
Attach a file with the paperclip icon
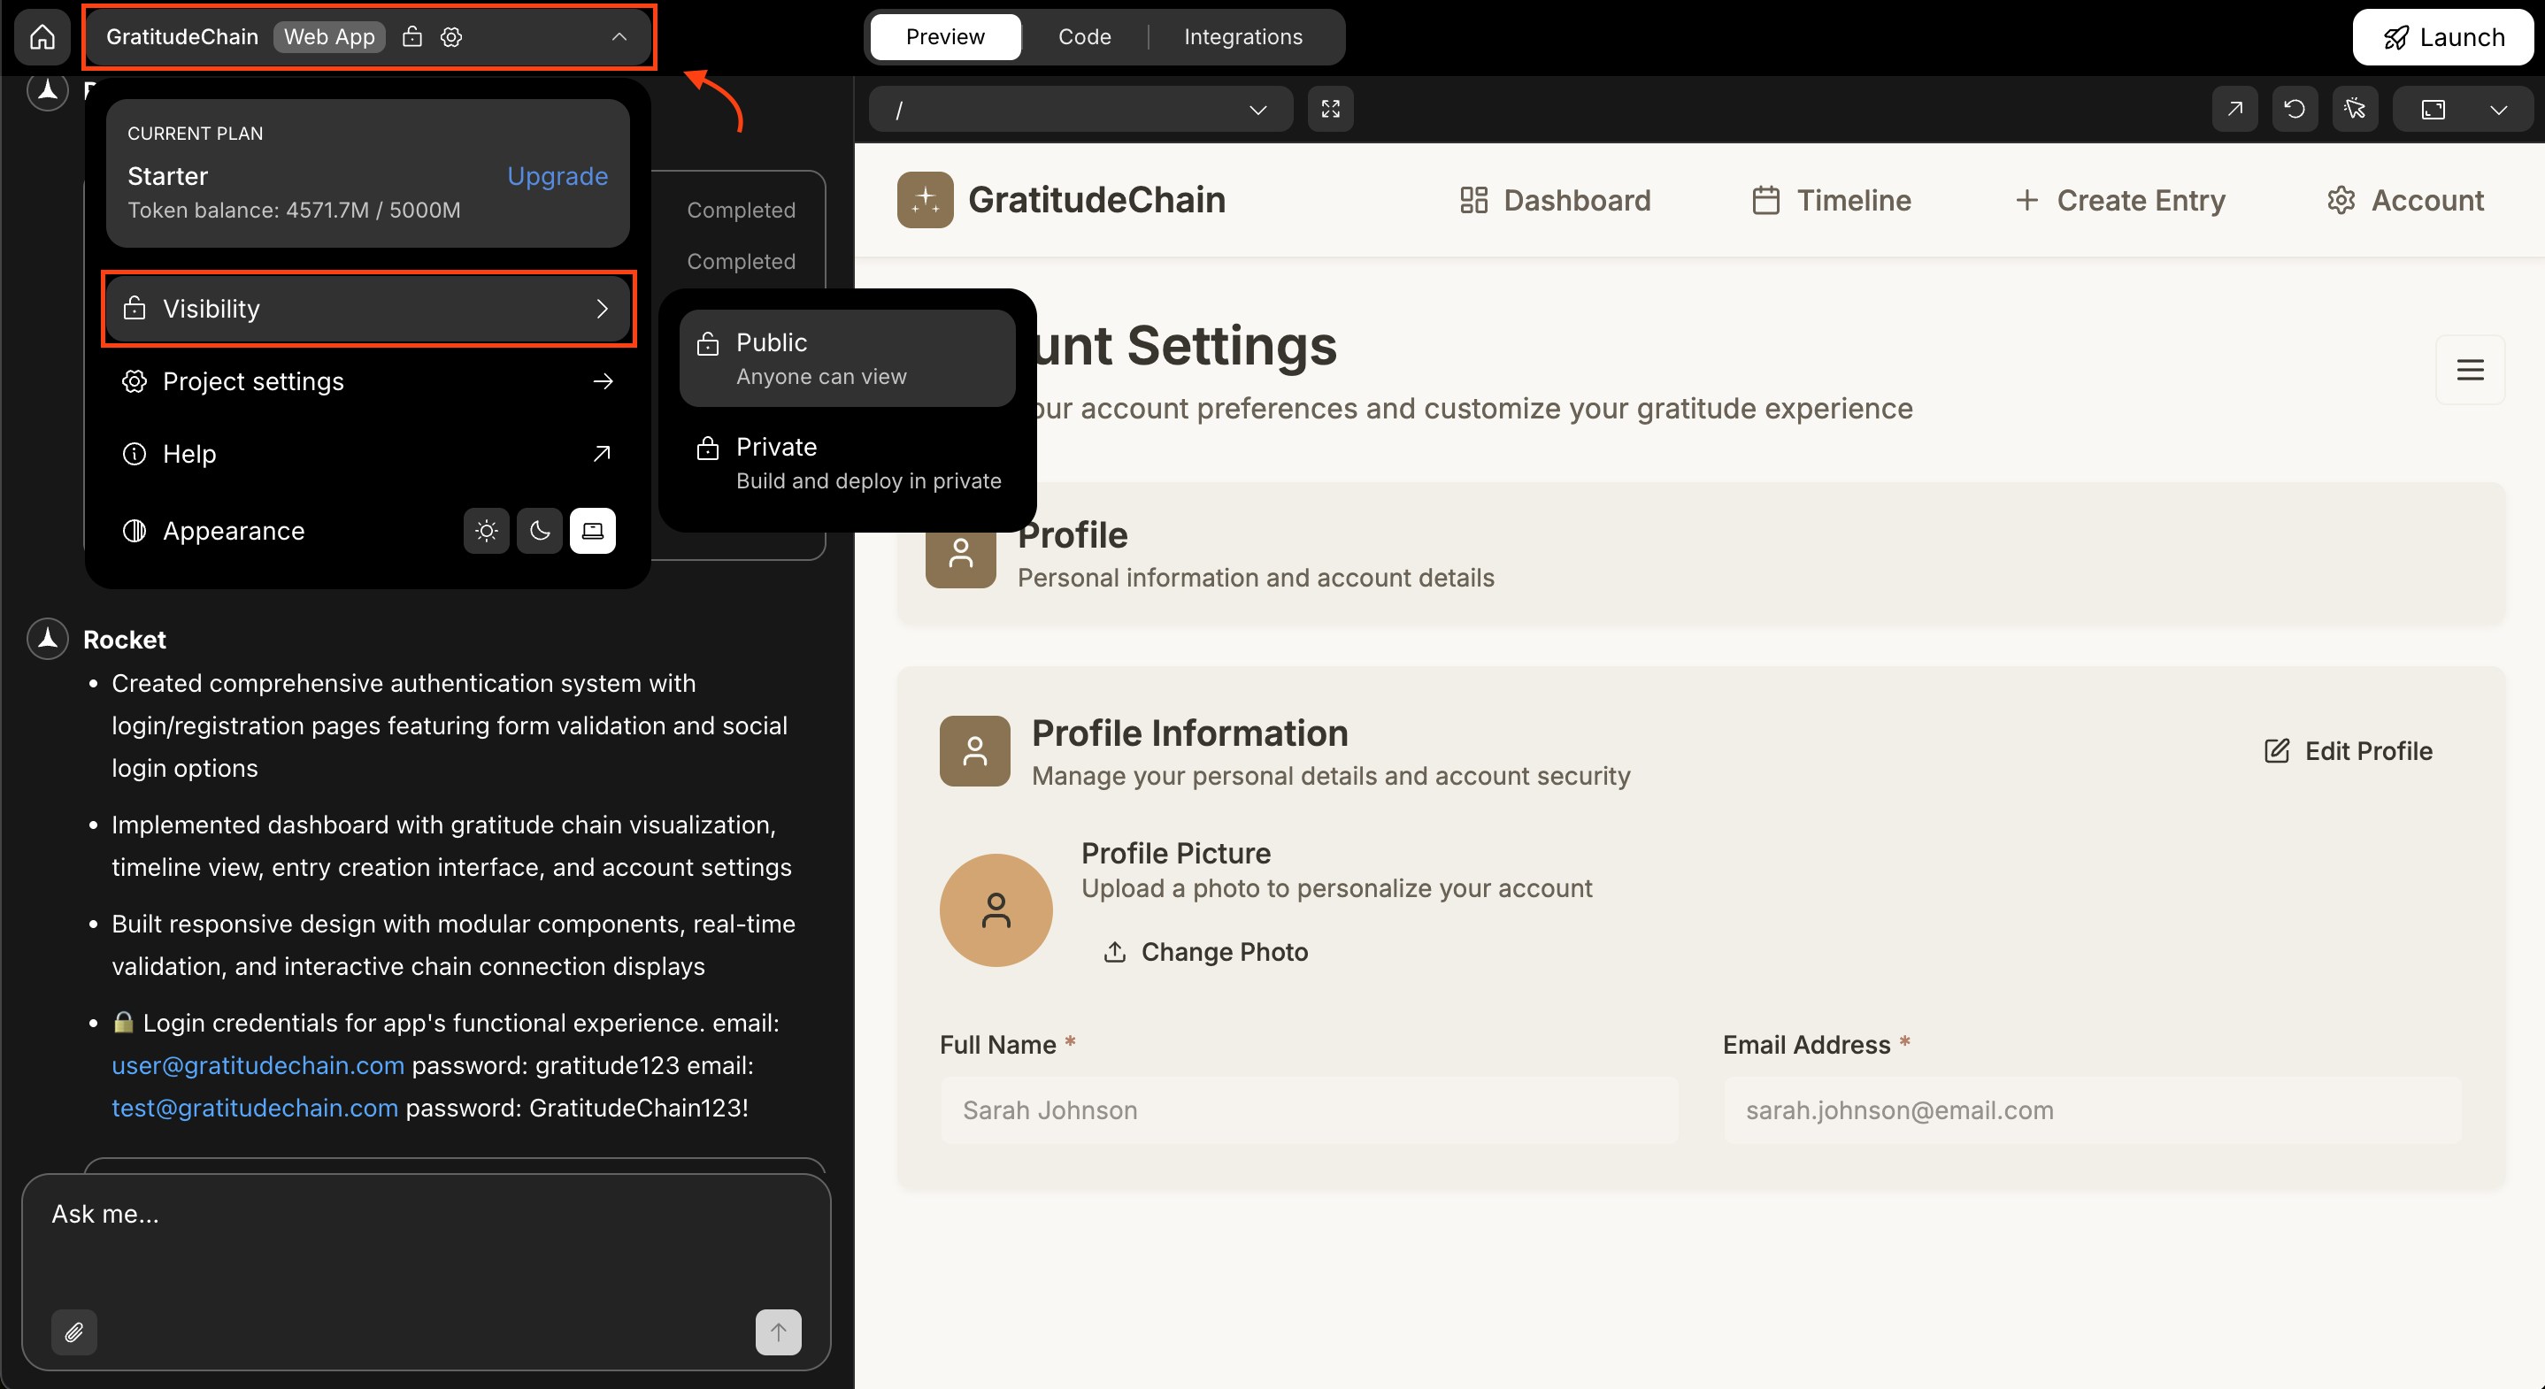[x=74, y=1331]
